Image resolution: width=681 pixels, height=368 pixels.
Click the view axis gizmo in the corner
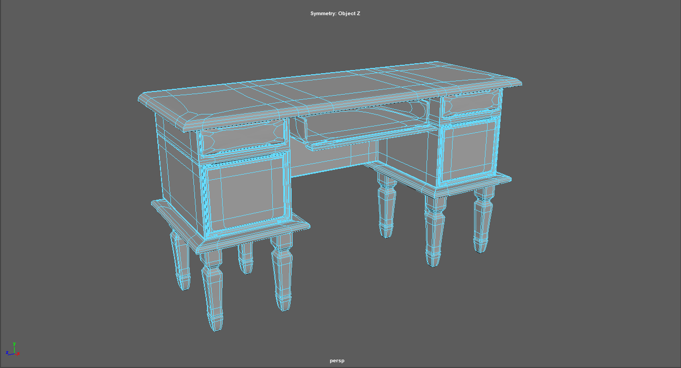click(x=13, y=350)
